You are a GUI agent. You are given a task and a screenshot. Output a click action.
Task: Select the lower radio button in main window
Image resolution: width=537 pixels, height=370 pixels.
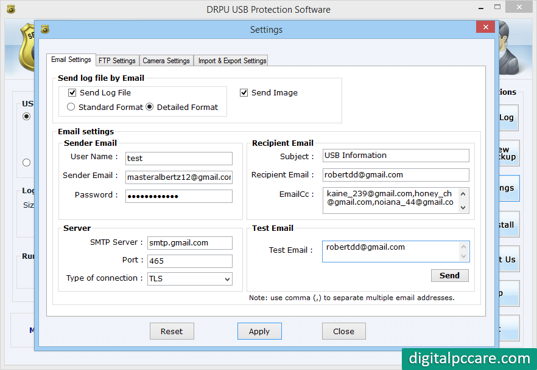click(26, 163)
